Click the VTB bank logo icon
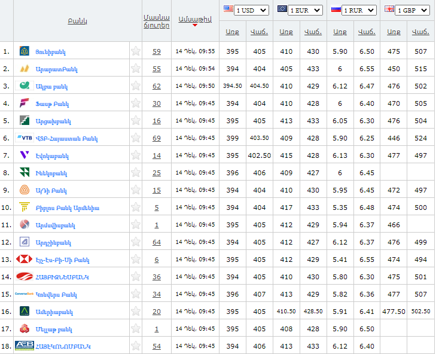The height and width of the screenshot is (354, 436). 25,138
